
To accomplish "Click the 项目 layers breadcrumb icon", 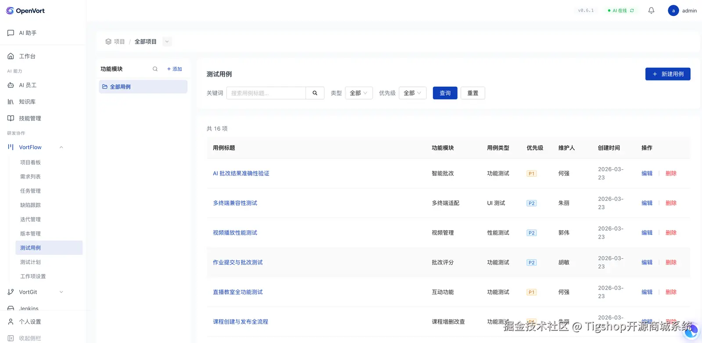I will tap(108, 42).
